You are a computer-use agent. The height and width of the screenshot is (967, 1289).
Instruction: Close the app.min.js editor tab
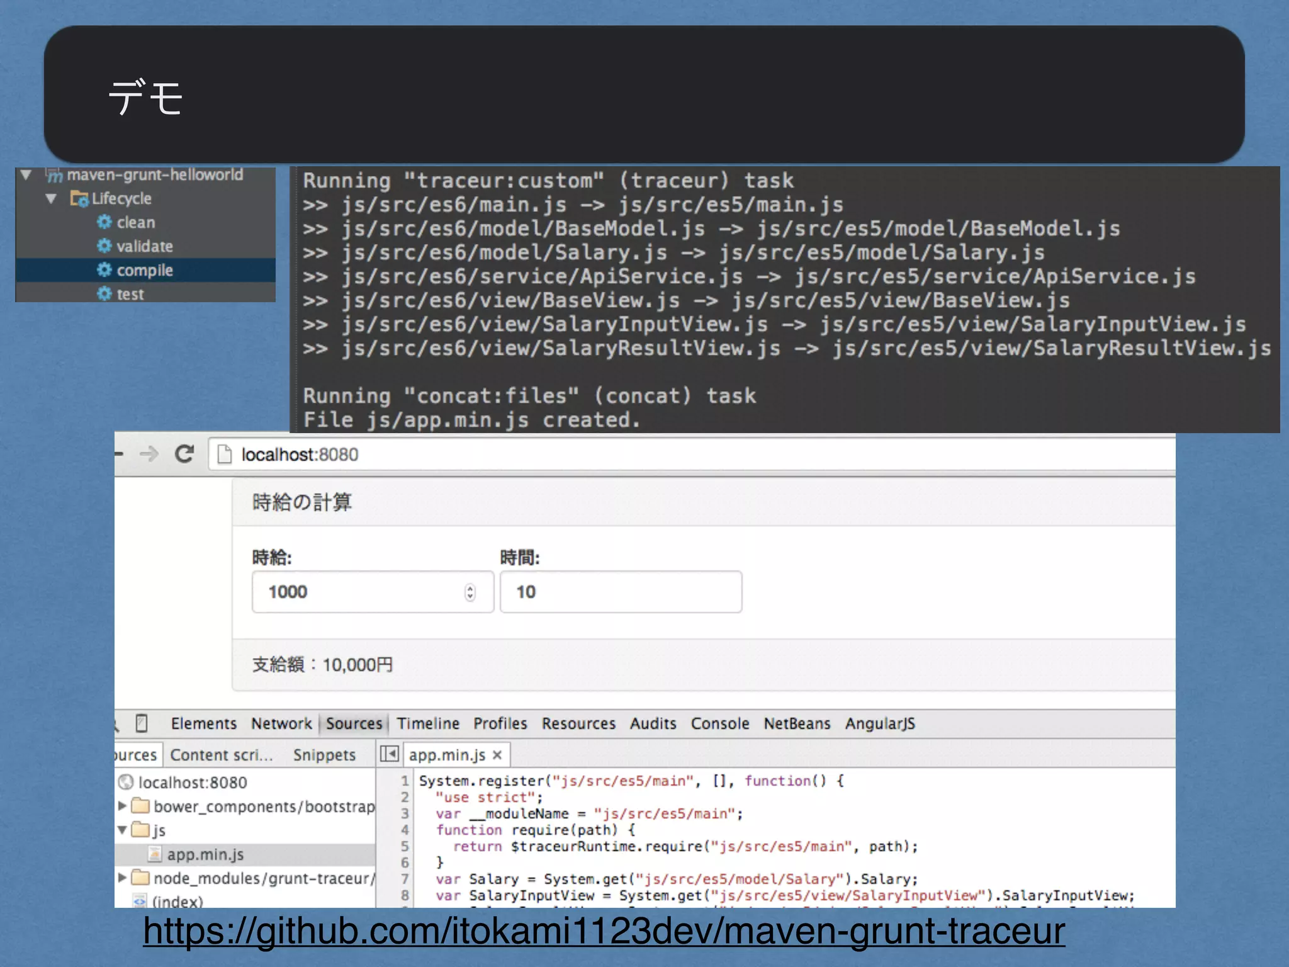[497, 755]
